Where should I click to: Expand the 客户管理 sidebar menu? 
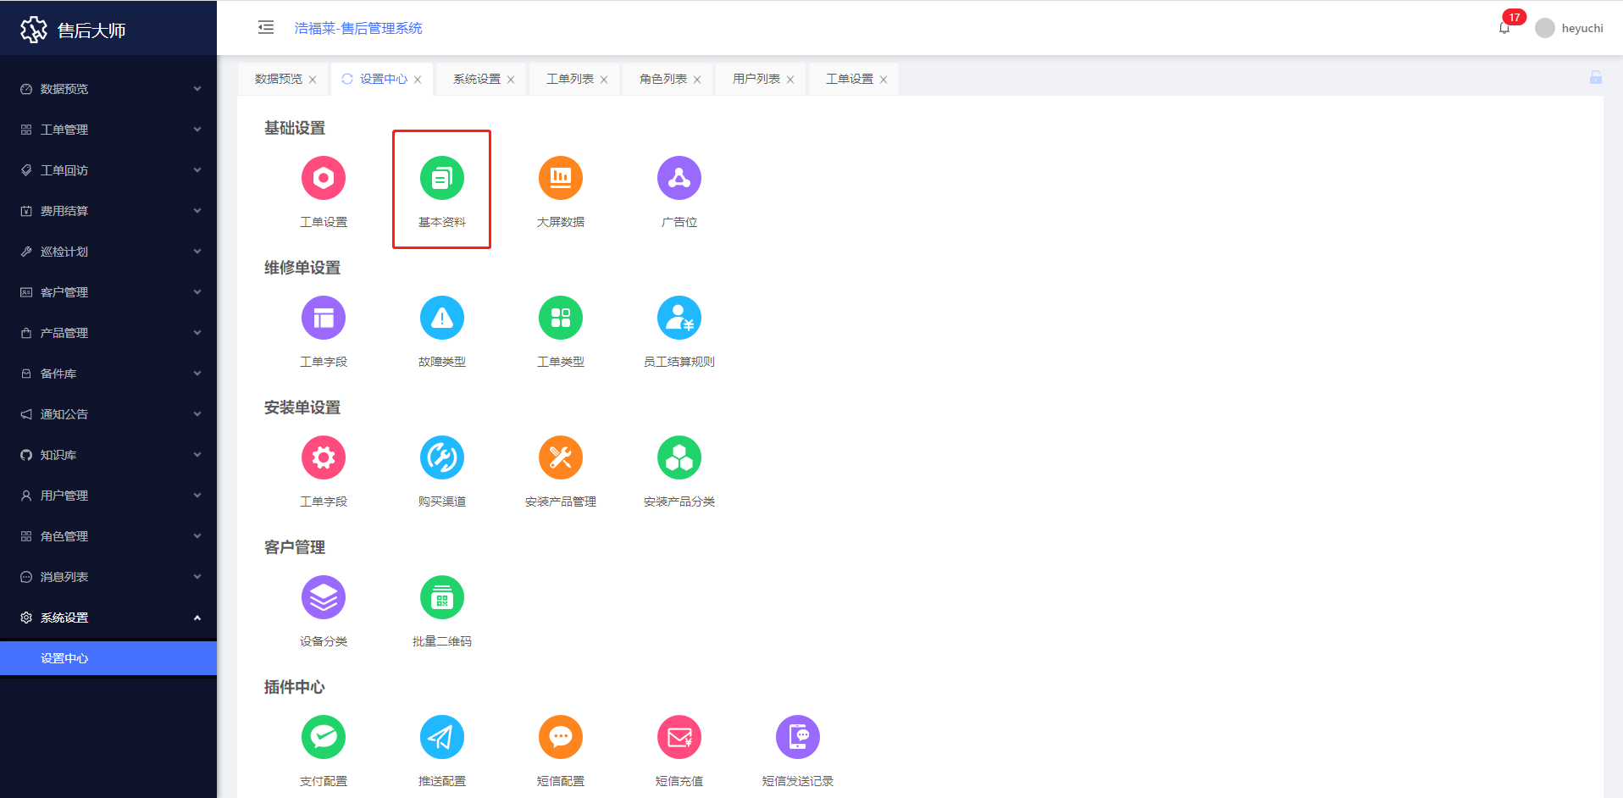tap(108, 292)
